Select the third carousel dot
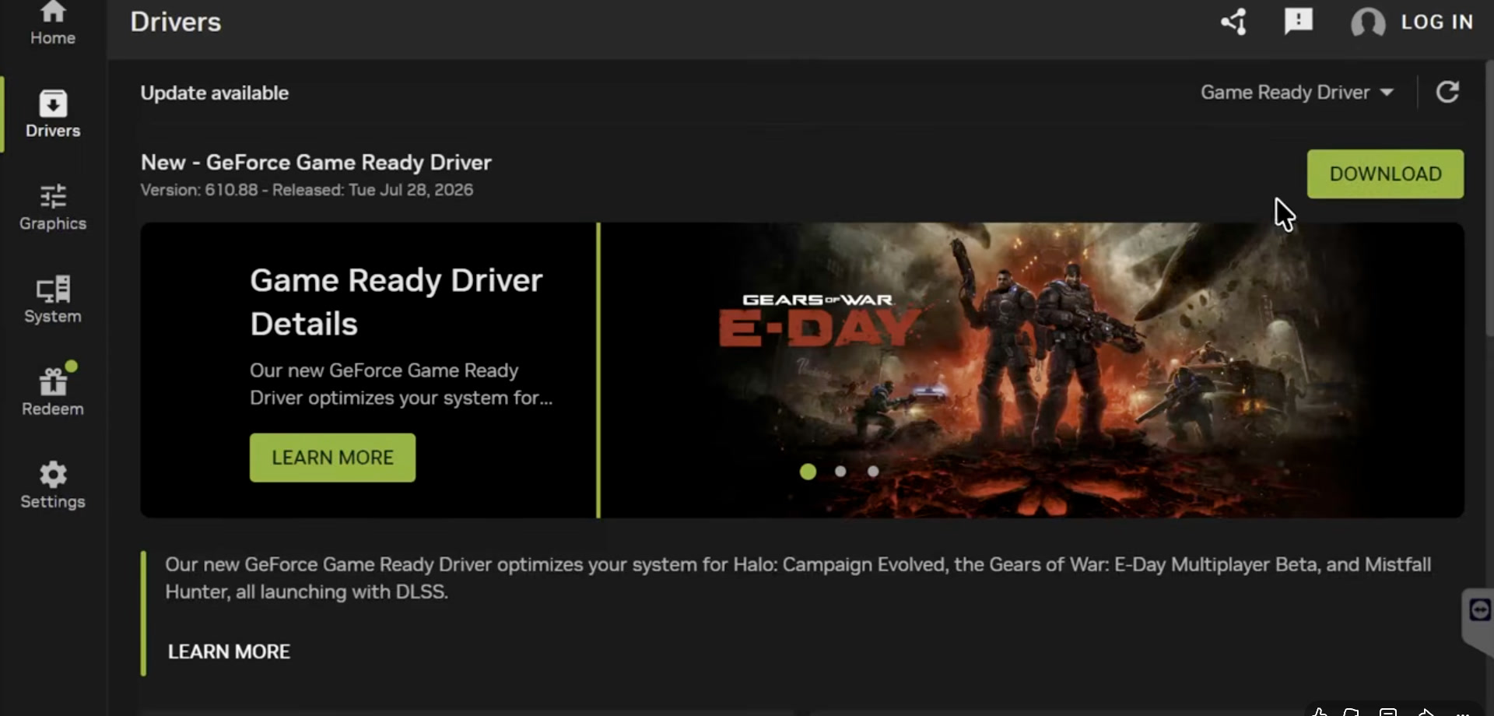This screenshot has height=716, width=1494. [873, 471]
